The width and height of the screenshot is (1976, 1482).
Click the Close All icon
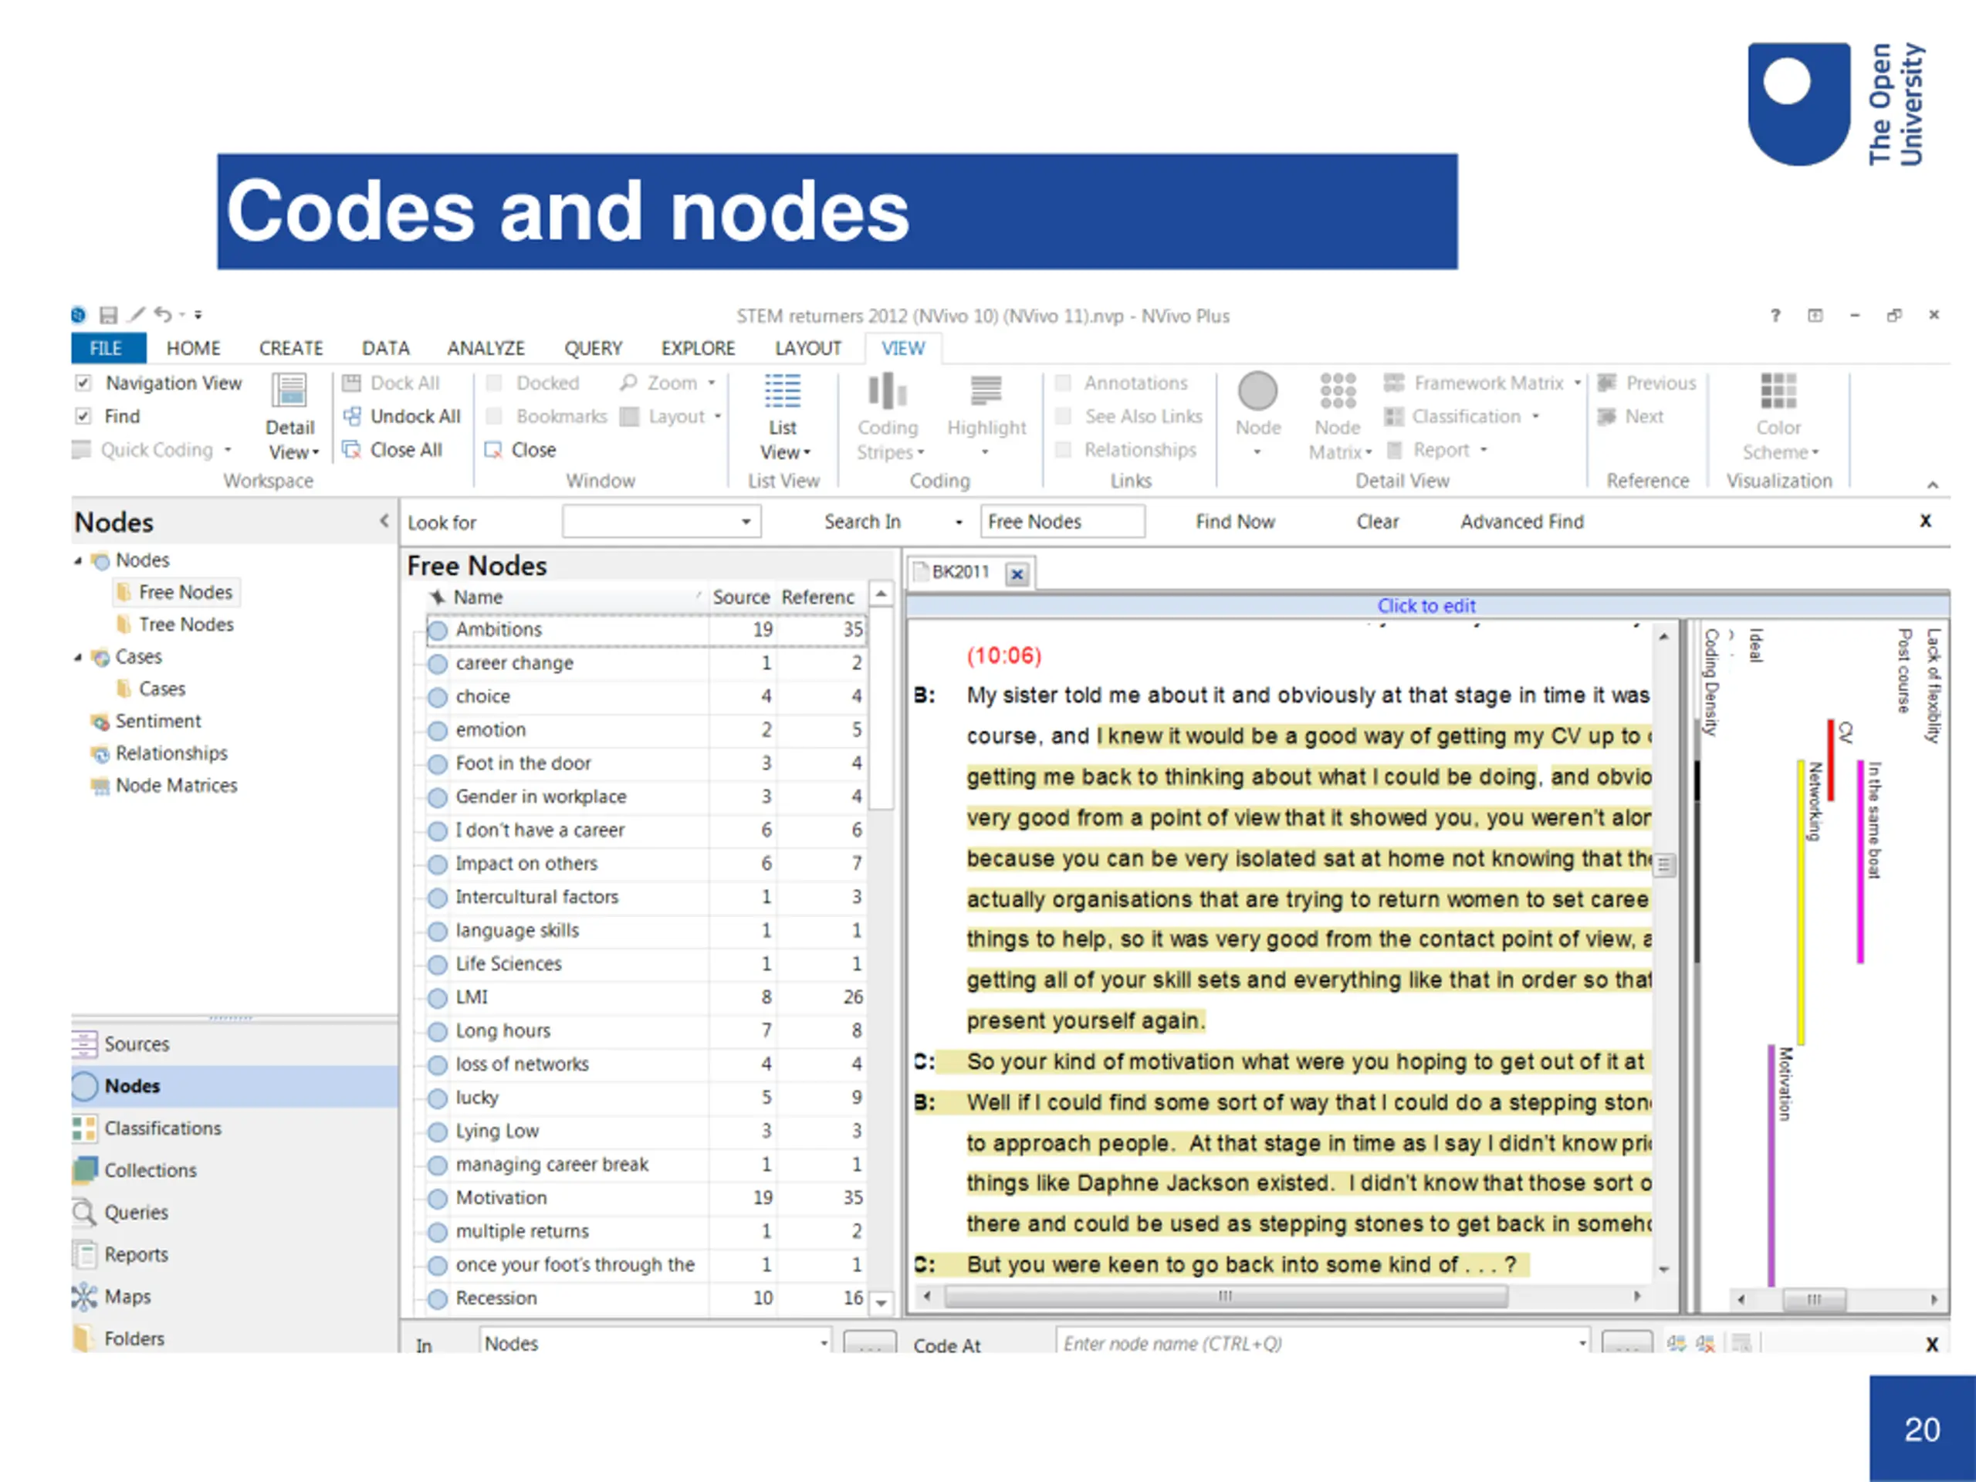(x=352, y=449)
